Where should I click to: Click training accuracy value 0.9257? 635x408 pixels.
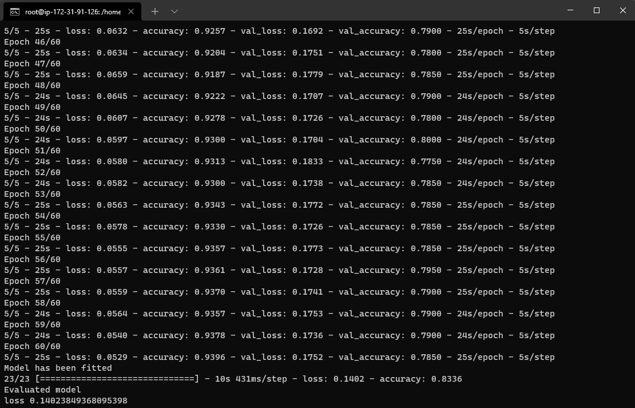[210, 31]
